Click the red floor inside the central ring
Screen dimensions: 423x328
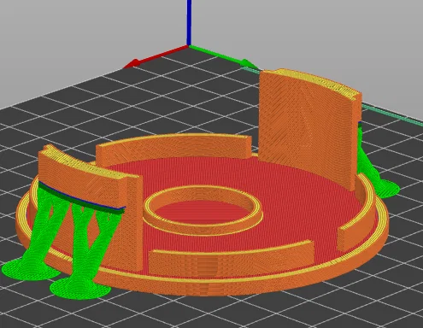pos(202,211)
